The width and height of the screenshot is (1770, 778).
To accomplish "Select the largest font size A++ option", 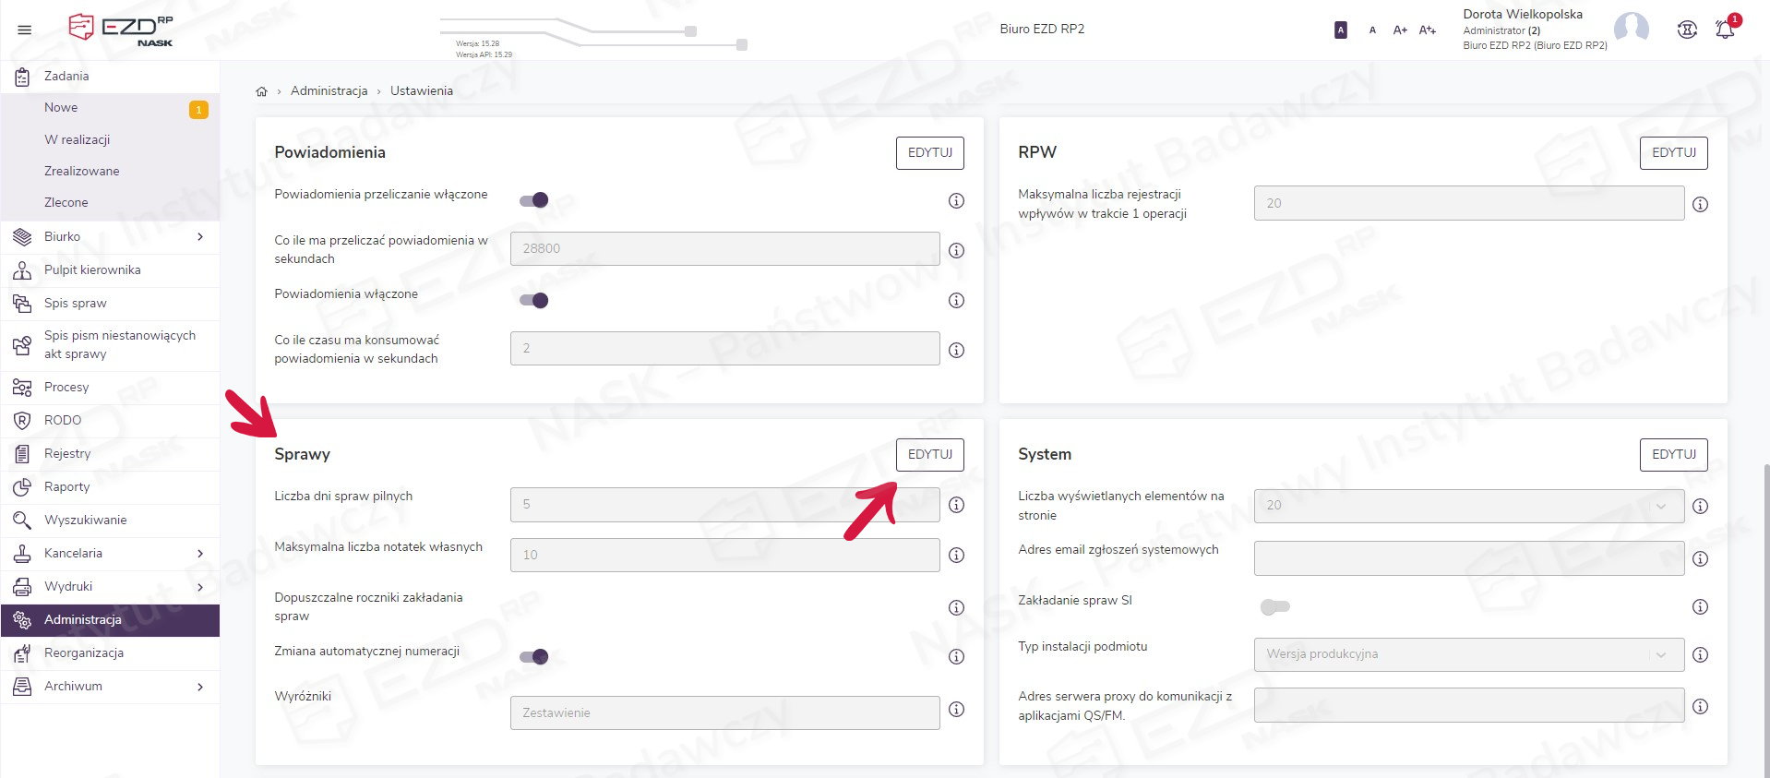I will pyautogui.click(x=1427, y=30).
